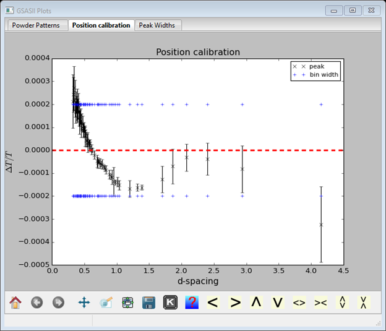
Task: Shift plot left with < button
Action: 213,303
